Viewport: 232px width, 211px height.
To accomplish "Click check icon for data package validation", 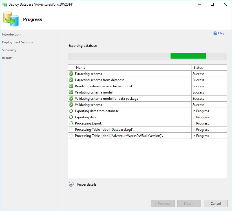I will pos(71,98).
